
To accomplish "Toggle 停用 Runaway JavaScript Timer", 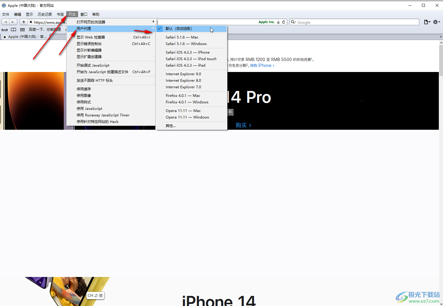I will pos(111,115).
